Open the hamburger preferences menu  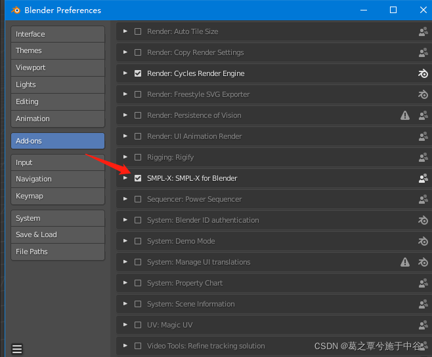[x=17, y=349]
